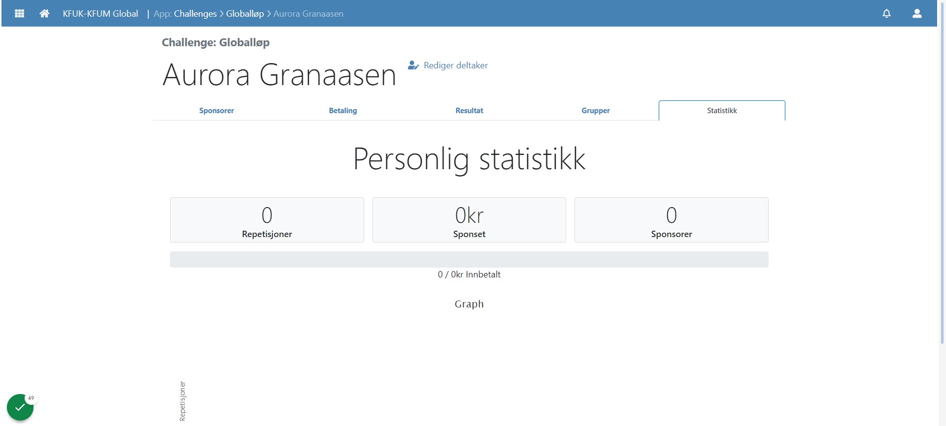Click the Aurora Granaasen breadcrumb text

308,14
